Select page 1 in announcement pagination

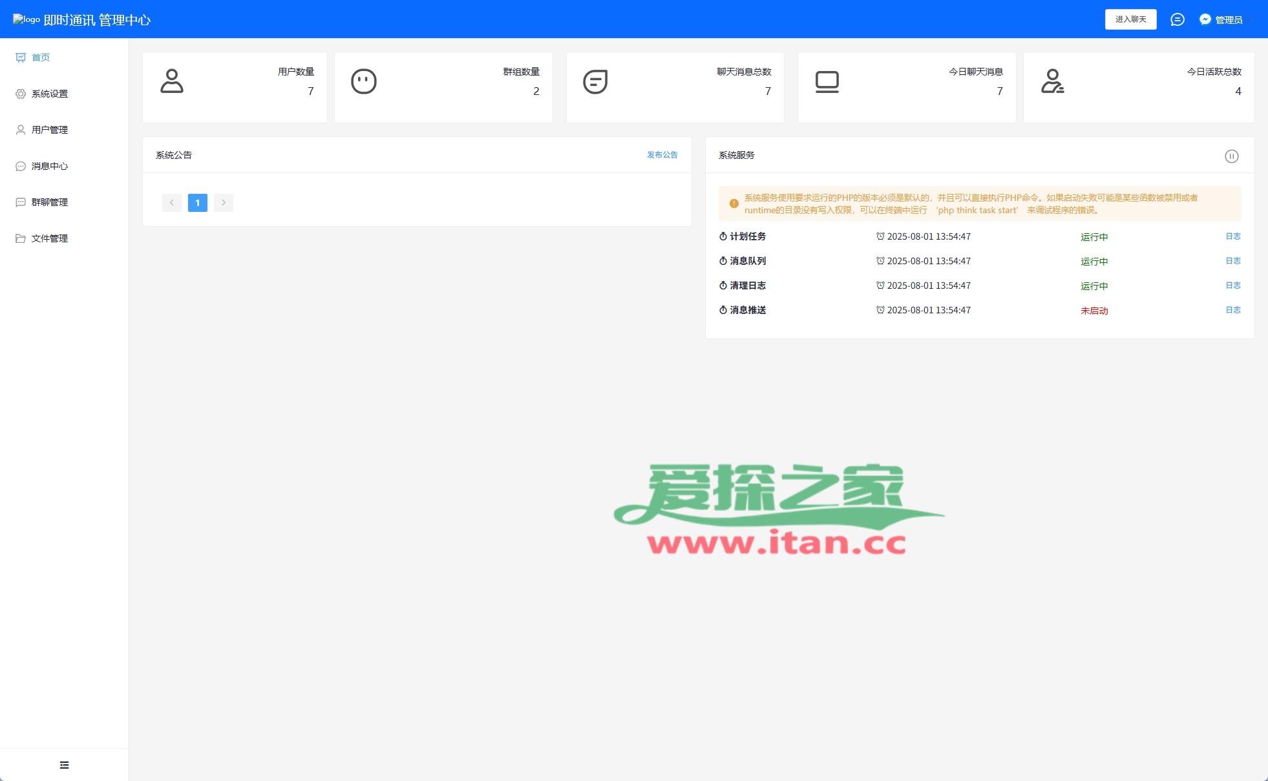pyautogui.click(x=198, y=203)
